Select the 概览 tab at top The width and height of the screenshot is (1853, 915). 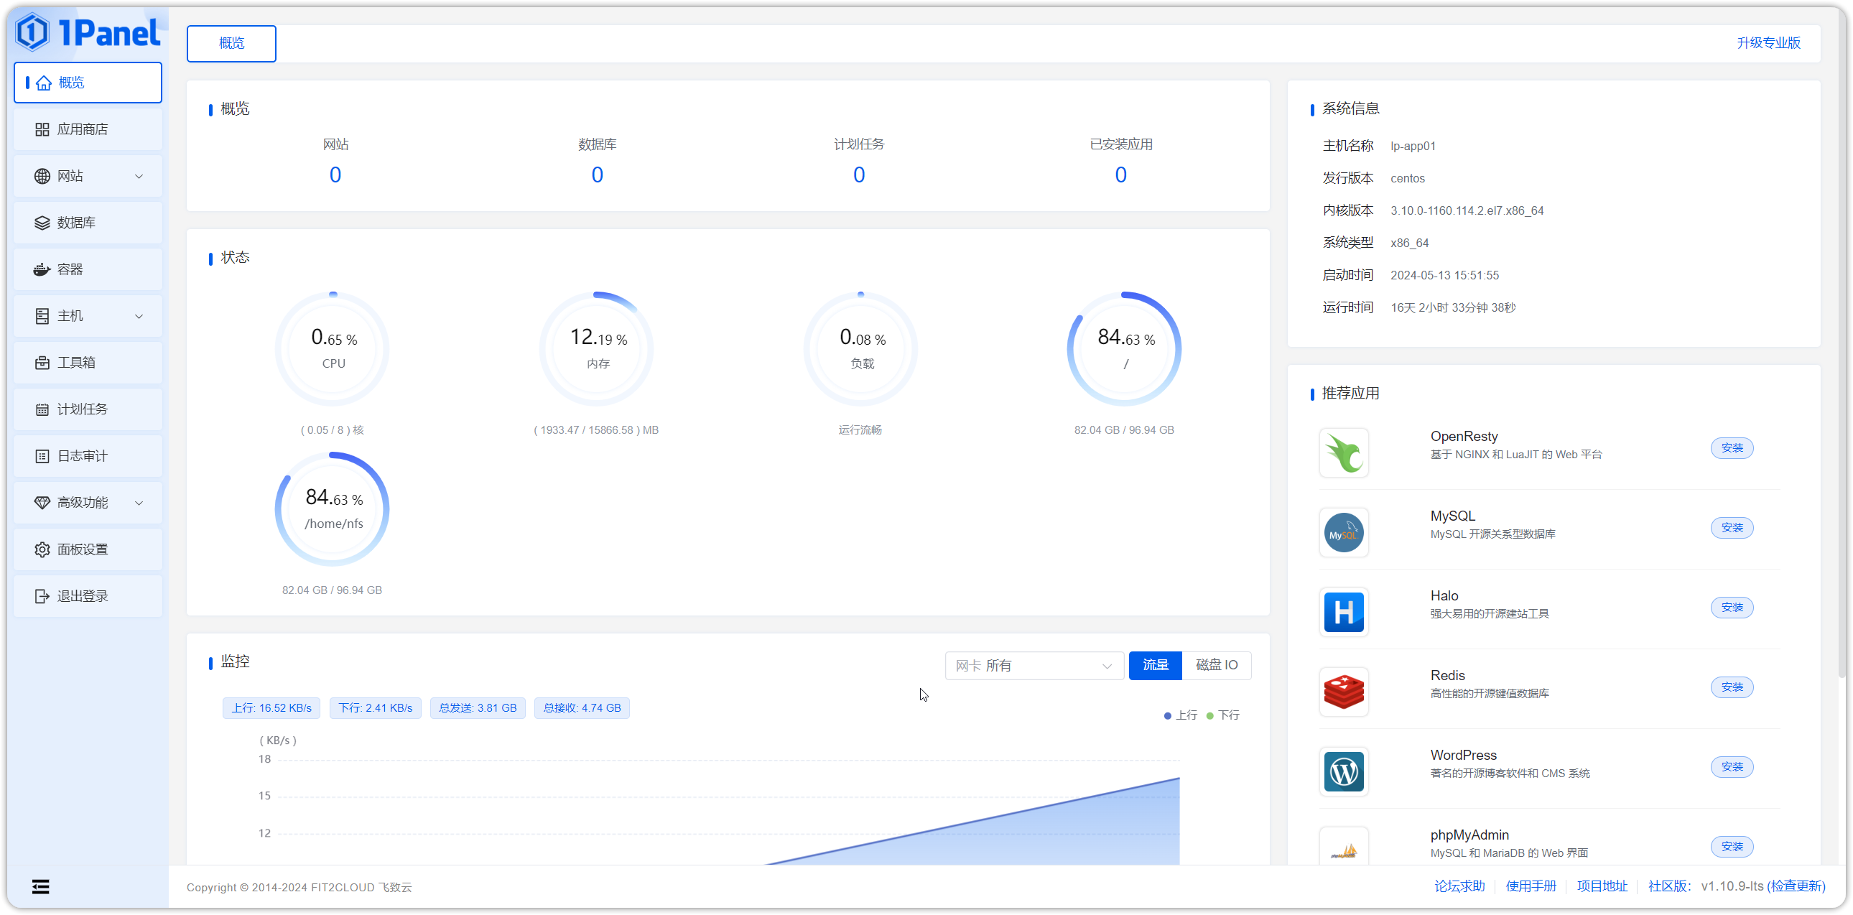pyautogui.click(x=231, y=43)
